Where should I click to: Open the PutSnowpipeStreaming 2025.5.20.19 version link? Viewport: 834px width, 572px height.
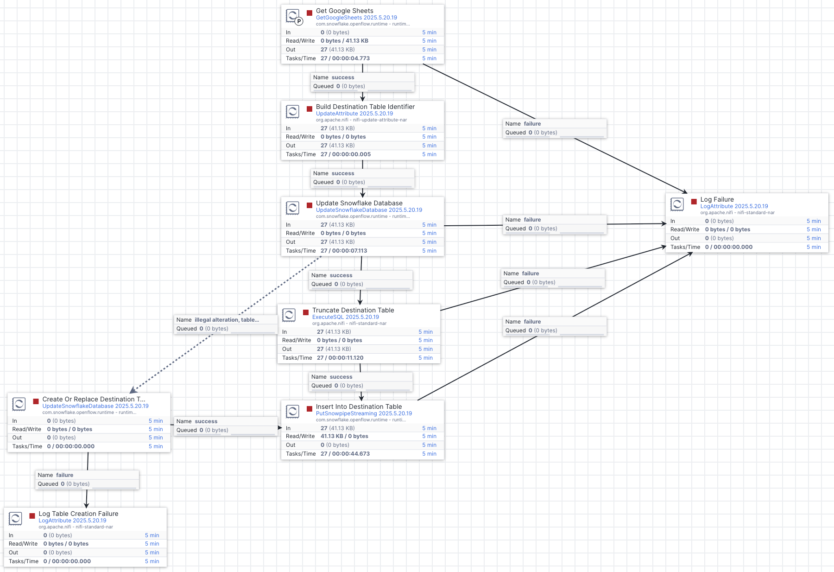[363, 413]
